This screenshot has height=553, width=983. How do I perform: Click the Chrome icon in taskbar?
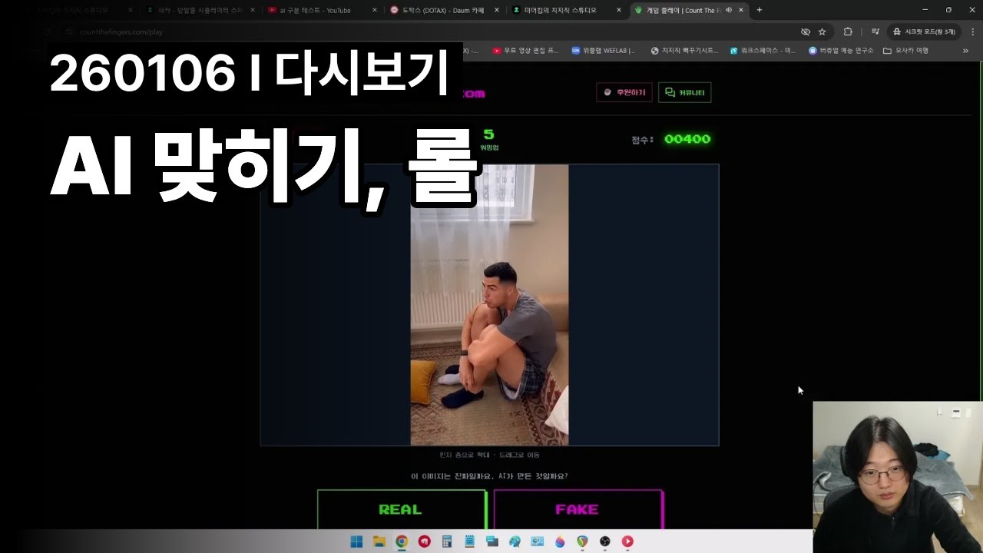click(x=401, y=541)
